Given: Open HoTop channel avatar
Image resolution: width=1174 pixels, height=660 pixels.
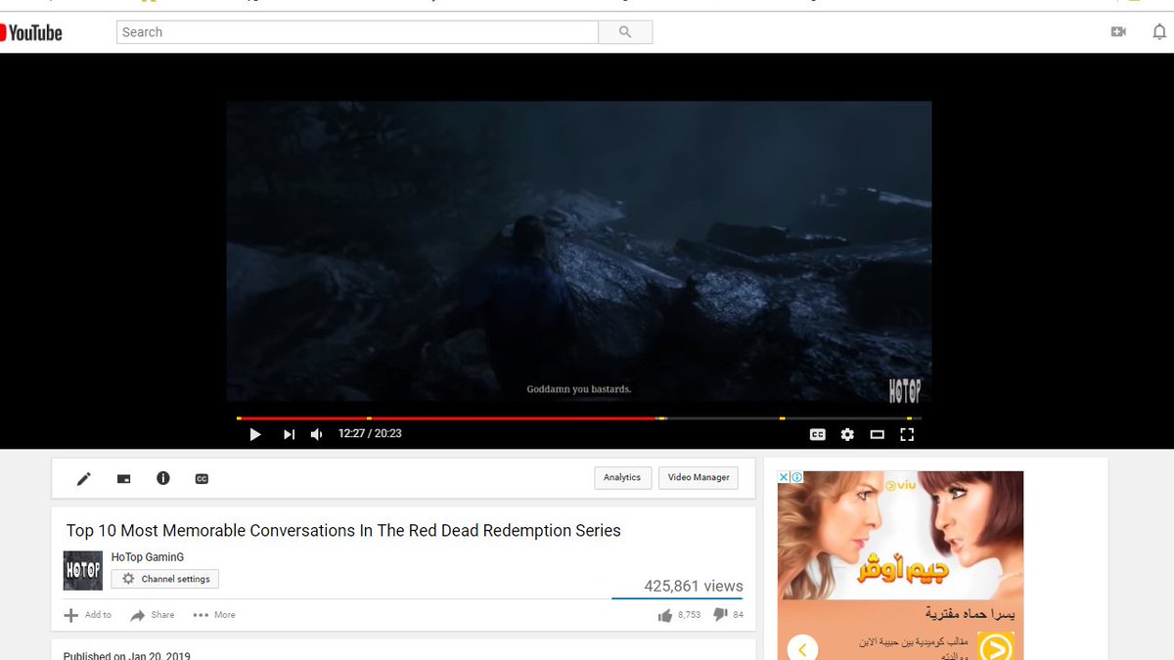Looking at the screenshot, I should pyautogui.click(x=83, y=570).
